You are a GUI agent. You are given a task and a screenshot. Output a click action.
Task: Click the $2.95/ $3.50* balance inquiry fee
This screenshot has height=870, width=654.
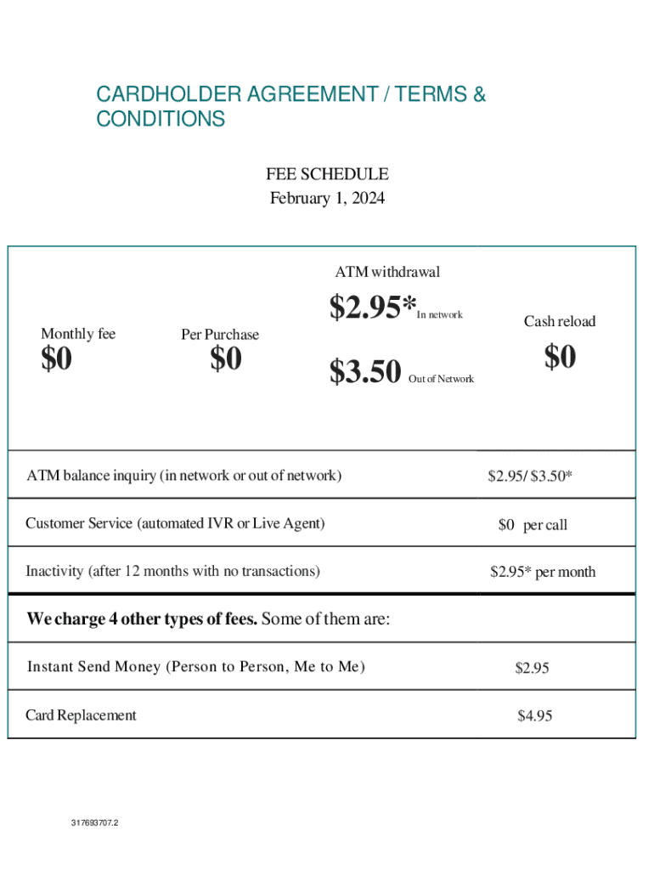coord(530,476)
